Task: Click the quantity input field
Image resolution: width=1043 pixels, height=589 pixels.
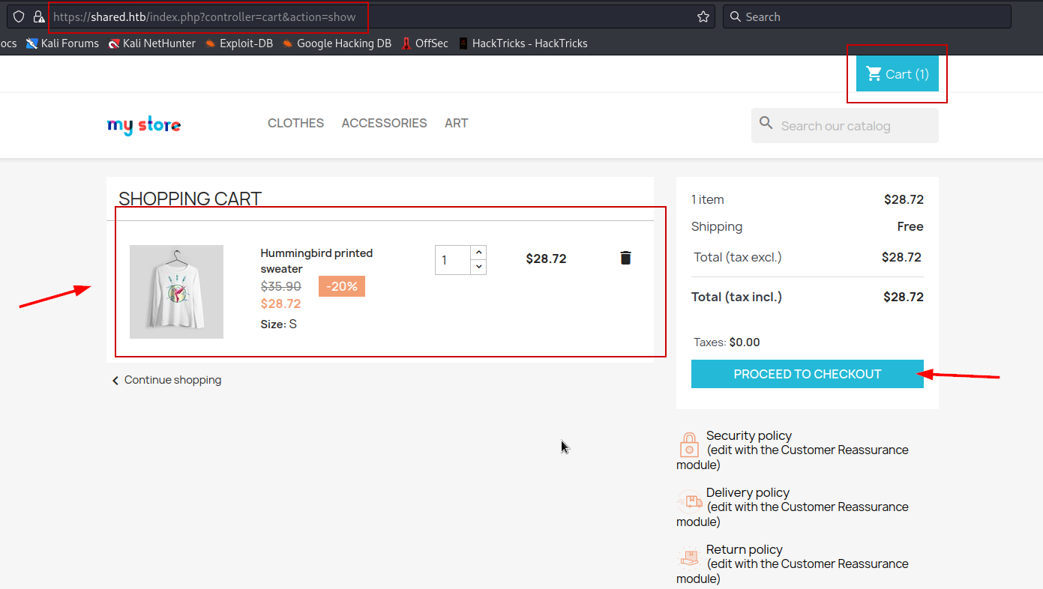Action: point(453,260)
